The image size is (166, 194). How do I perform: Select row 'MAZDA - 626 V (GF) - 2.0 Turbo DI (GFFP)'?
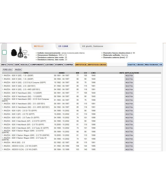click(x=82, y=118)
